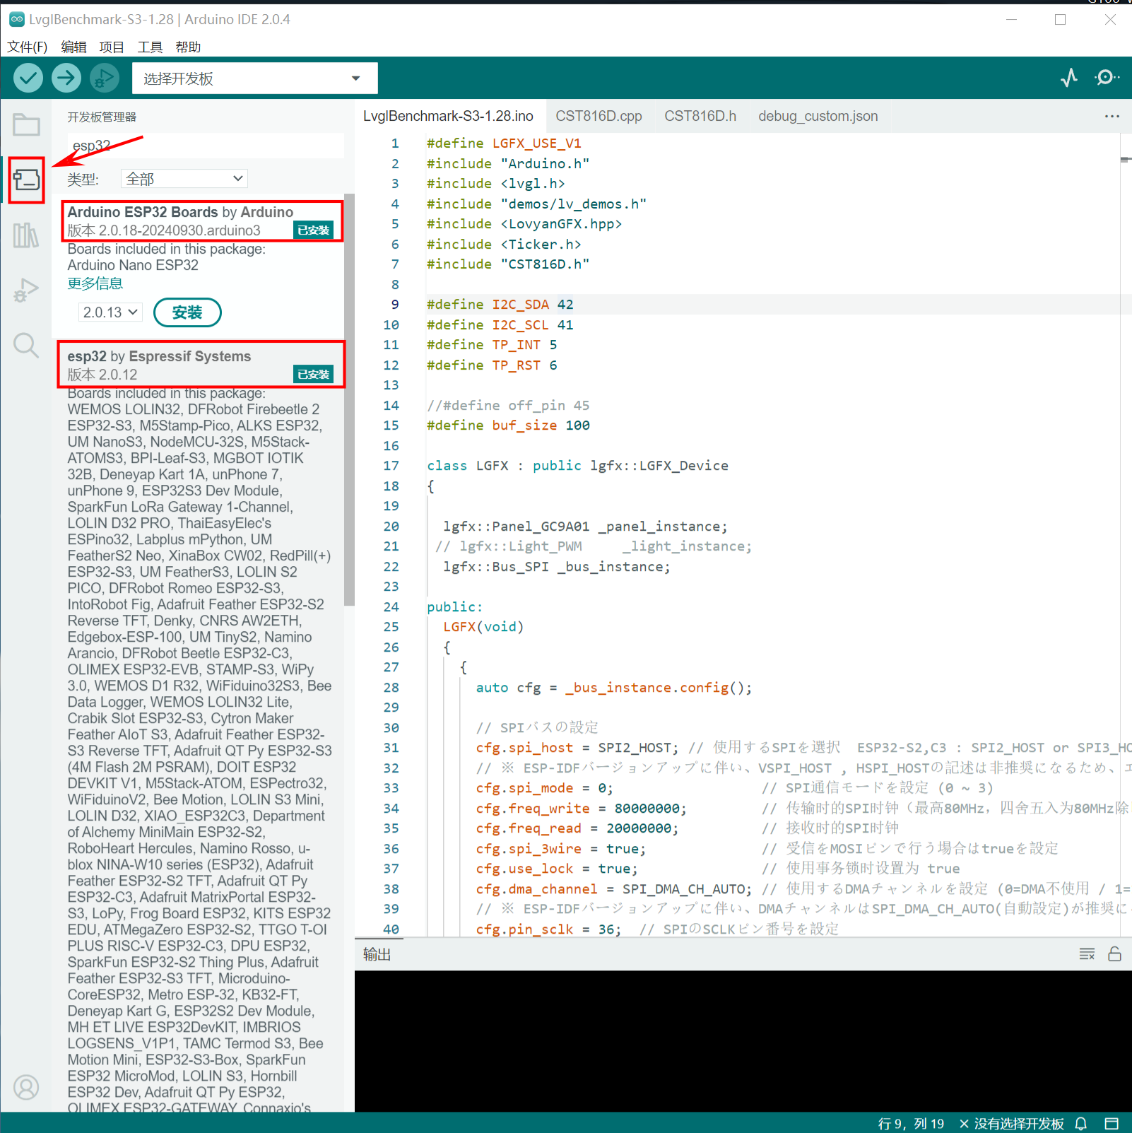
Task: Minimize the Arduino IDE window
Action: coord(1012,20)
